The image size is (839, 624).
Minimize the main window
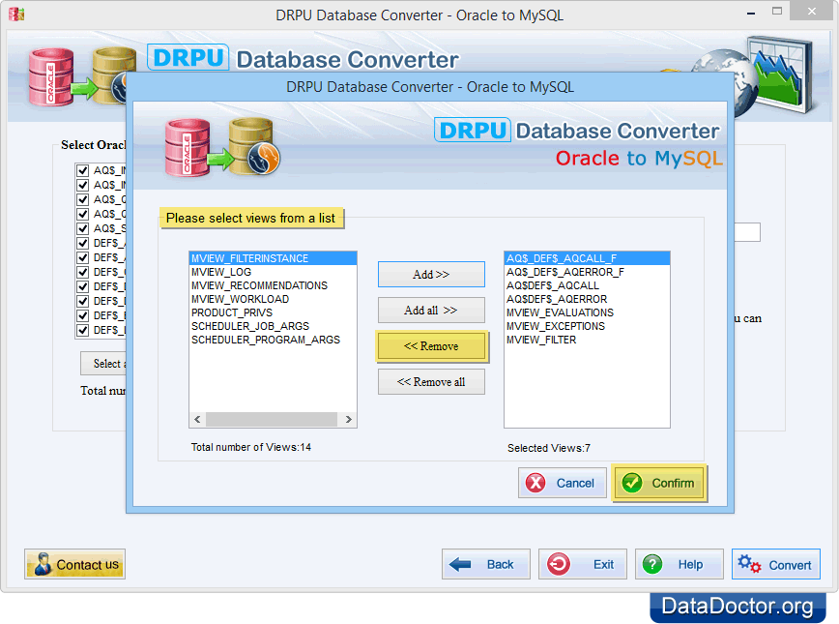751,12
